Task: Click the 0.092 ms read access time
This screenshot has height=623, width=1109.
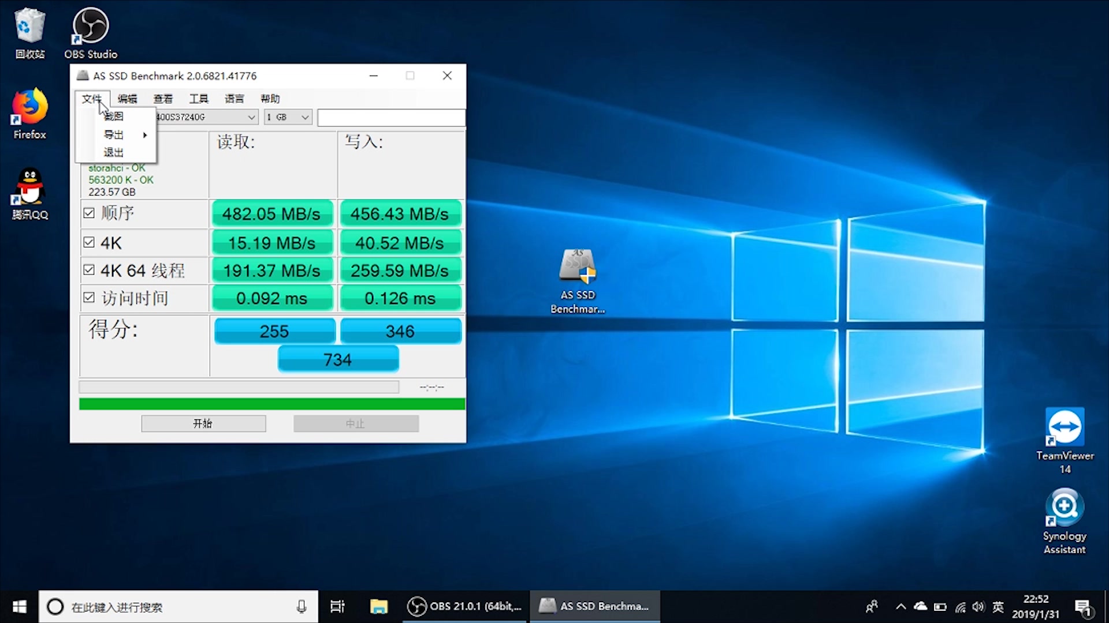Action: (x=272, y=298)
